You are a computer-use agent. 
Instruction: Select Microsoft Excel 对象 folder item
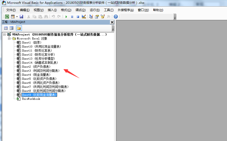[32, 39]
